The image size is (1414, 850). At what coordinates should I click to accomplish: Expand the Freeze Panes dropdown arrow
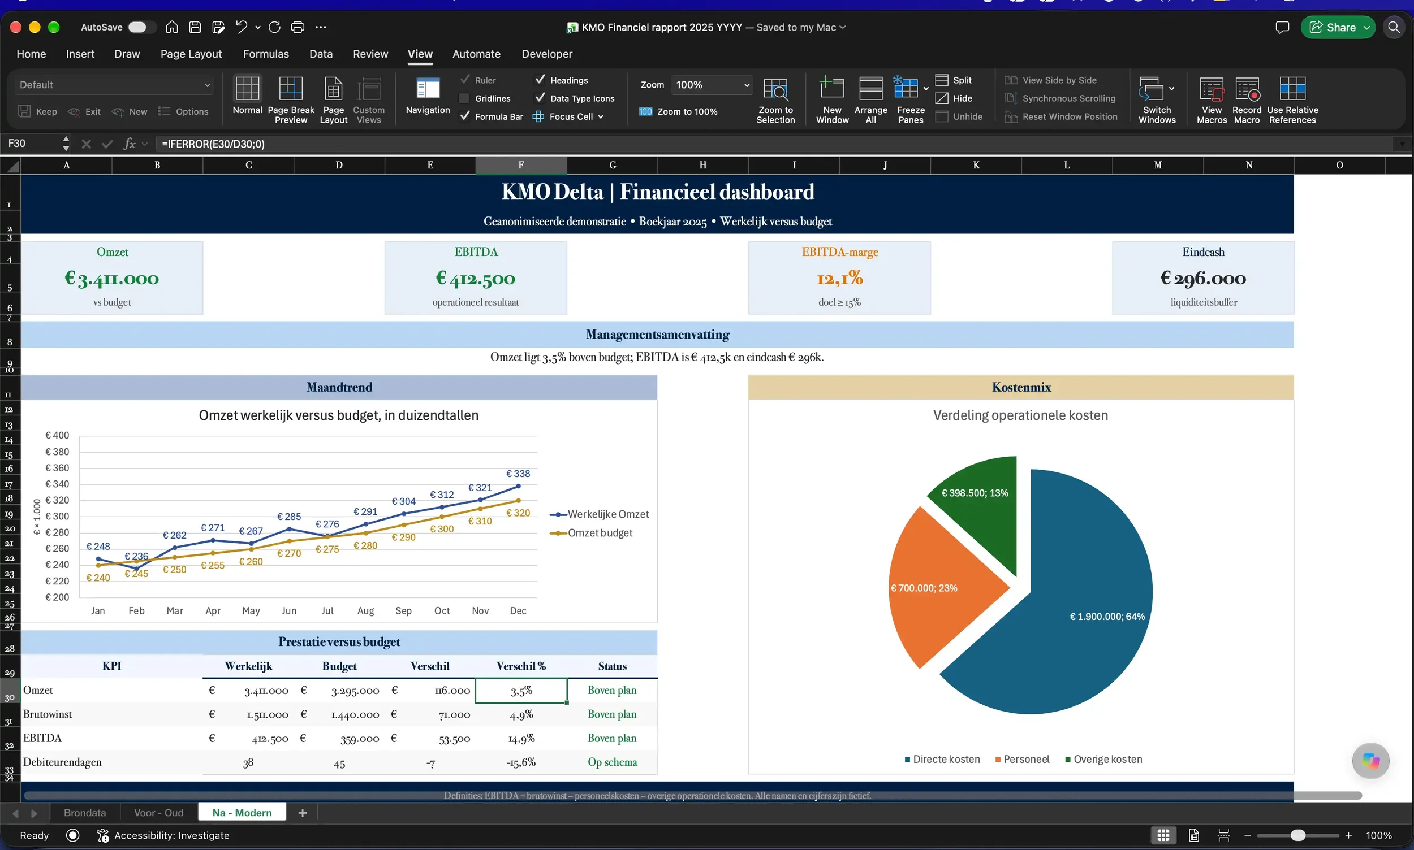(926, 89)
